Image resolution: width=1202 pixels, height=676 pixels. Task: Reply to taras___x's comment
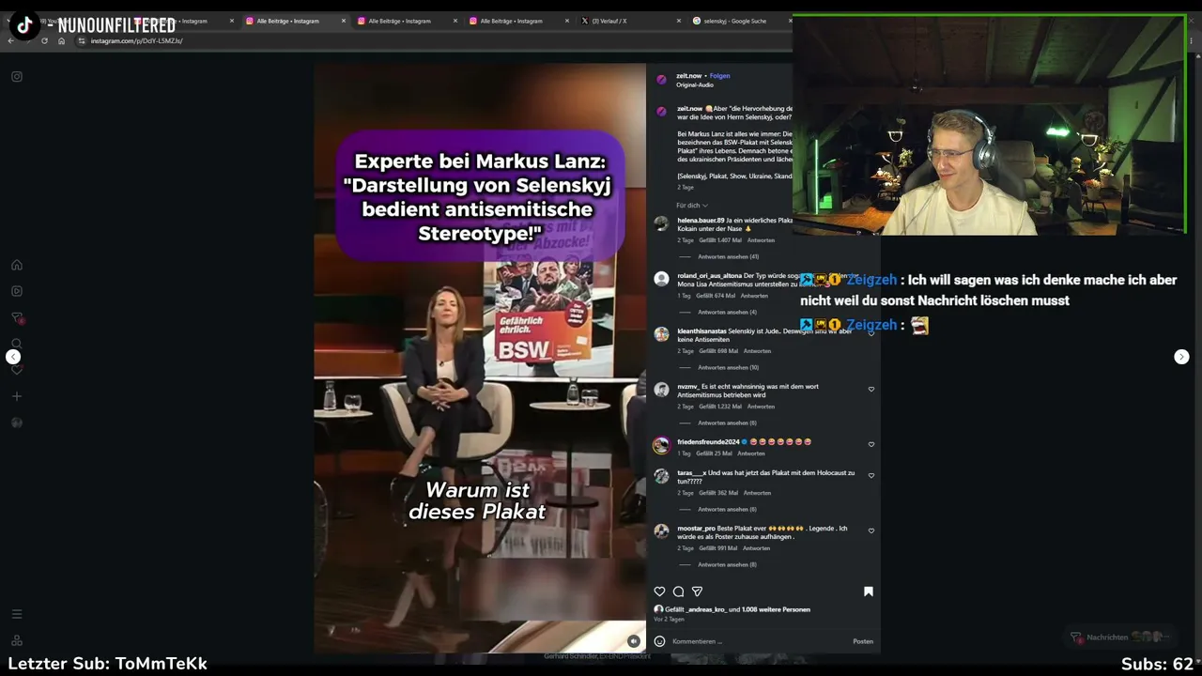point(757,493)
